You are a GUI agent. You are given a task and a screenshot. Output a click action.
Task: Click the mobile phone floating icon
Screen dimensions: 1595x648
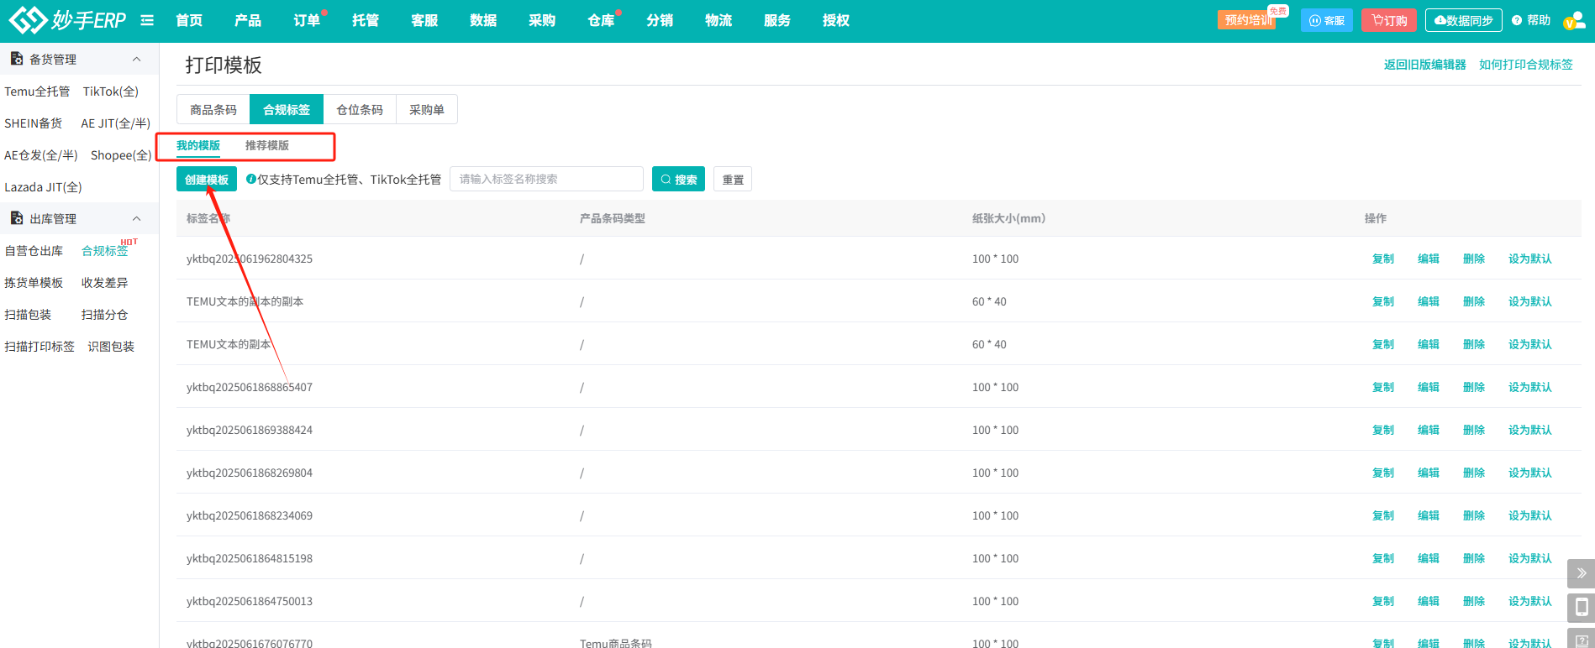[1581, 607]
